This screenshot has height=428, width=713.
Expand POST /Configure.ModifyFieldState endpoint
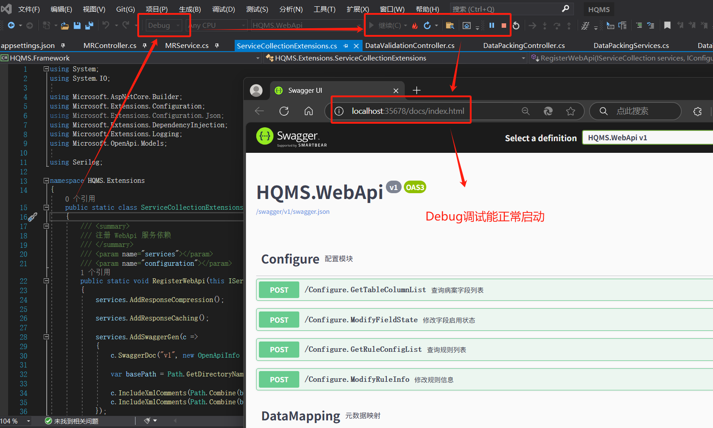pyautogui.click(x=485, y=320)
